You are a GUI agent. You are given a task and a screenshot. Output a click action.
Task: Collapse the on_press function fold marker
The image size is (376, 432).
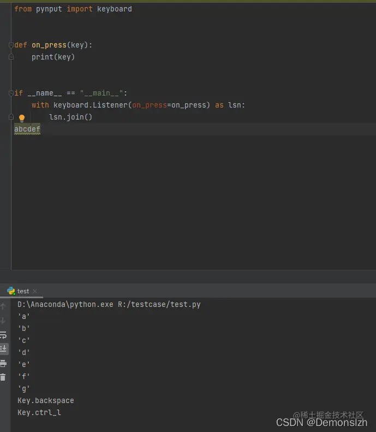11,45
